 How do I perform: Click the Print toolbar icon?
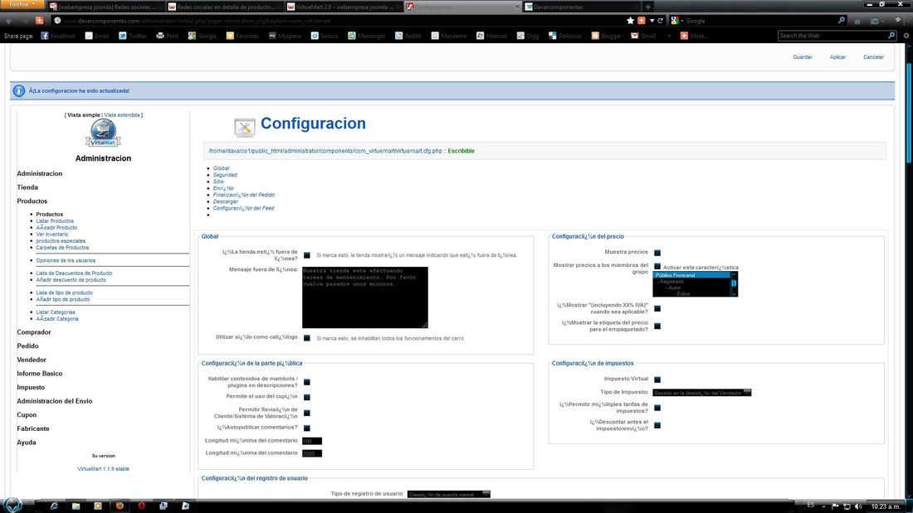point(160,36)
